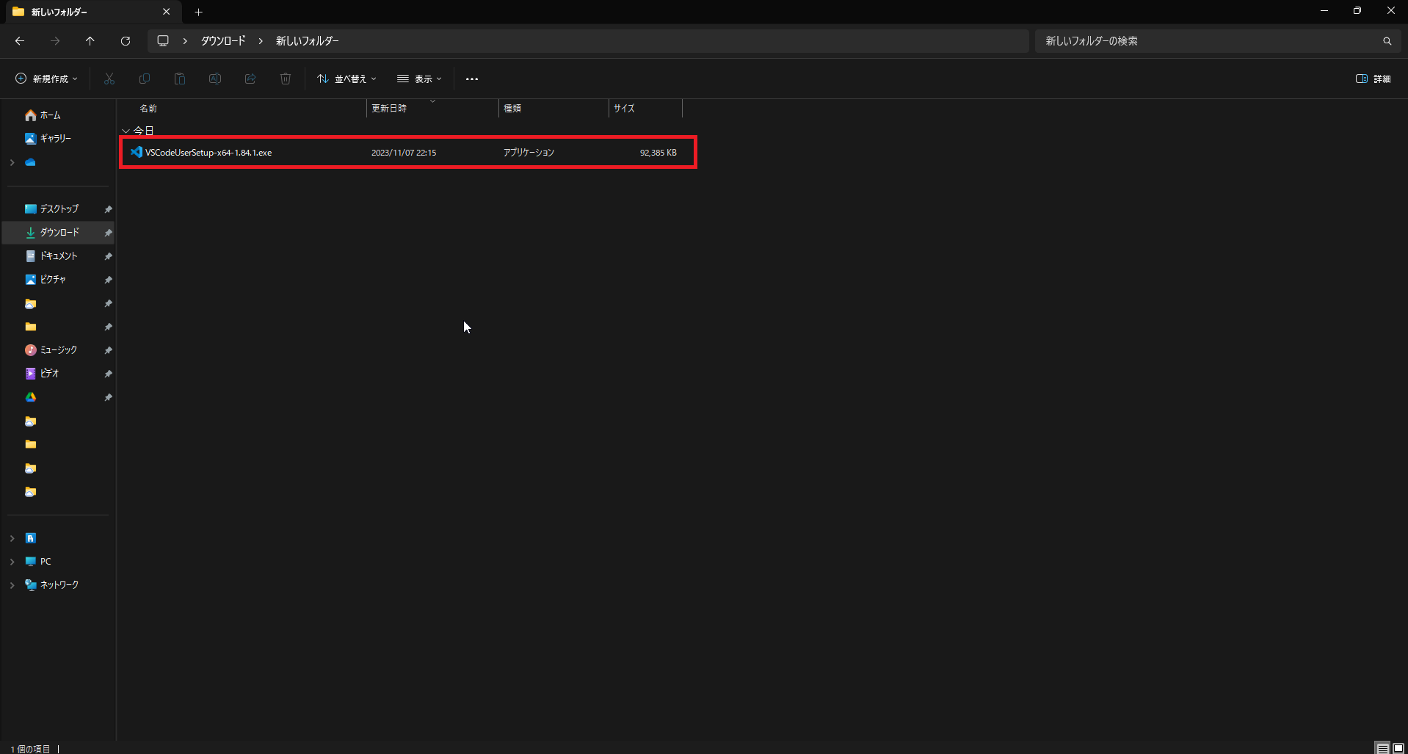Viewport: 1408px width, 754px height.
Task: Click the Copy icon in the toolbar
Action: [x=145, y=79]
